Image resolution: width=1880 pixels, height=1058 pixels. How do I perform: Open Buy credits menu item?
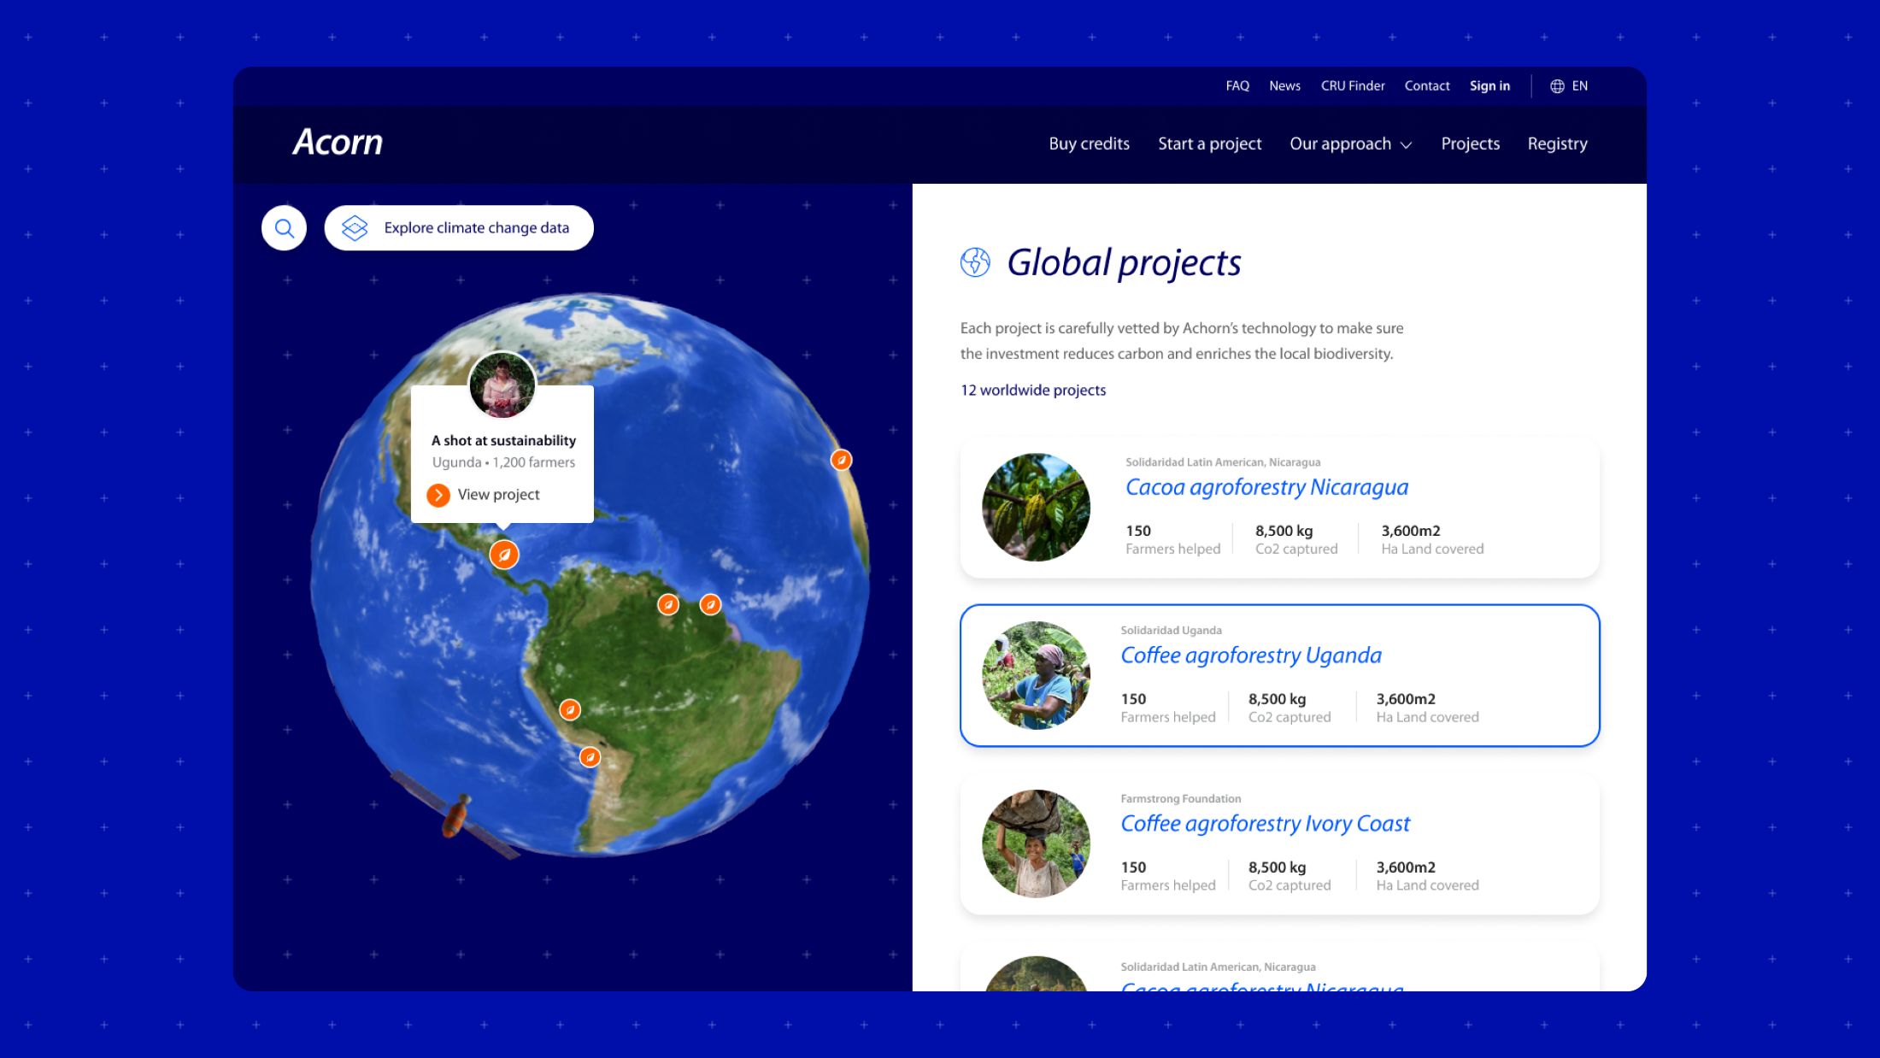(1089, 144)
